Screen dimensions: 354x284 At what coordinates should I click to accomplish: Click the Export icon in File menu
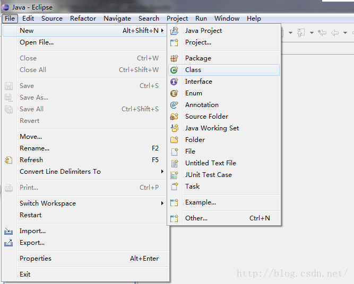click(x=8, y=243)
